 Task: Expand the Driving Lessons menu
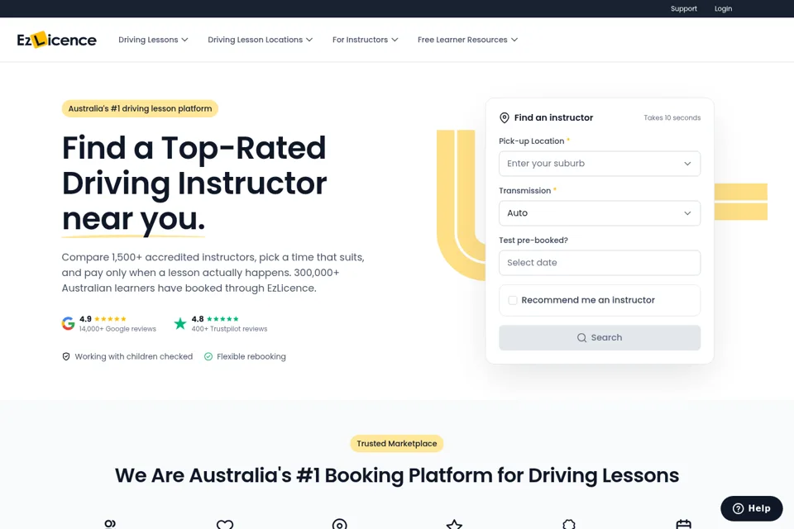coord(153,40)
